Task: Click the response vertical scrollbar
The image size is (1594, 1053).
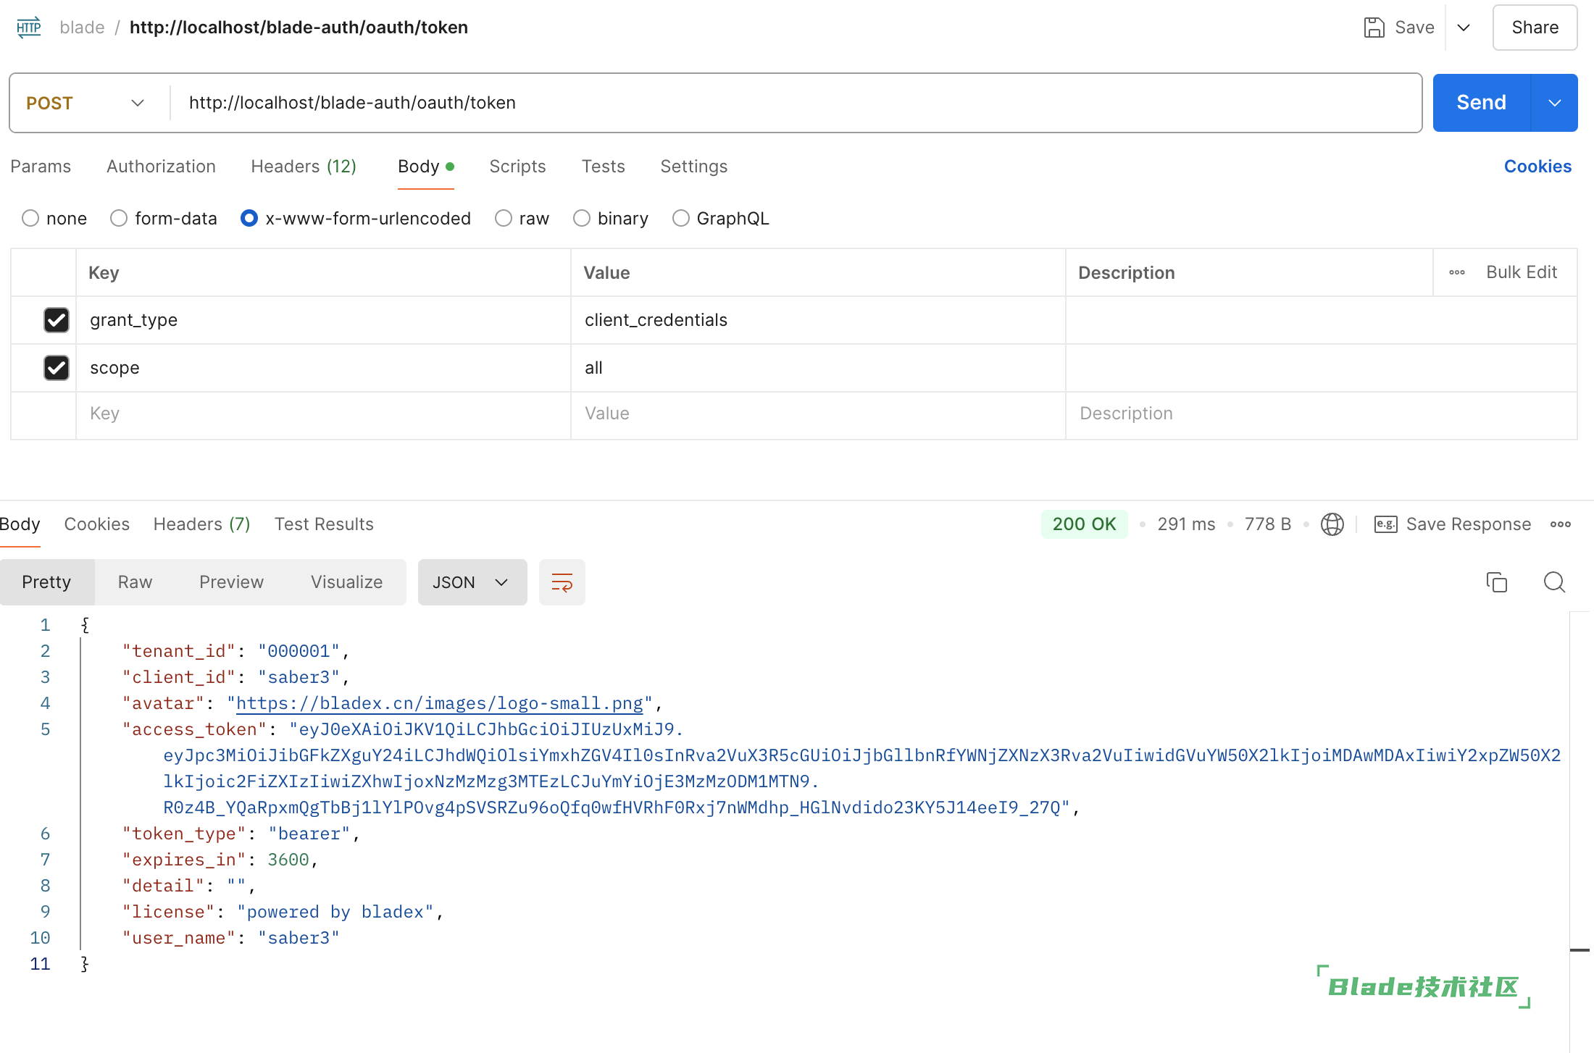Action: pyautogui.click(x=1580, y=831)
